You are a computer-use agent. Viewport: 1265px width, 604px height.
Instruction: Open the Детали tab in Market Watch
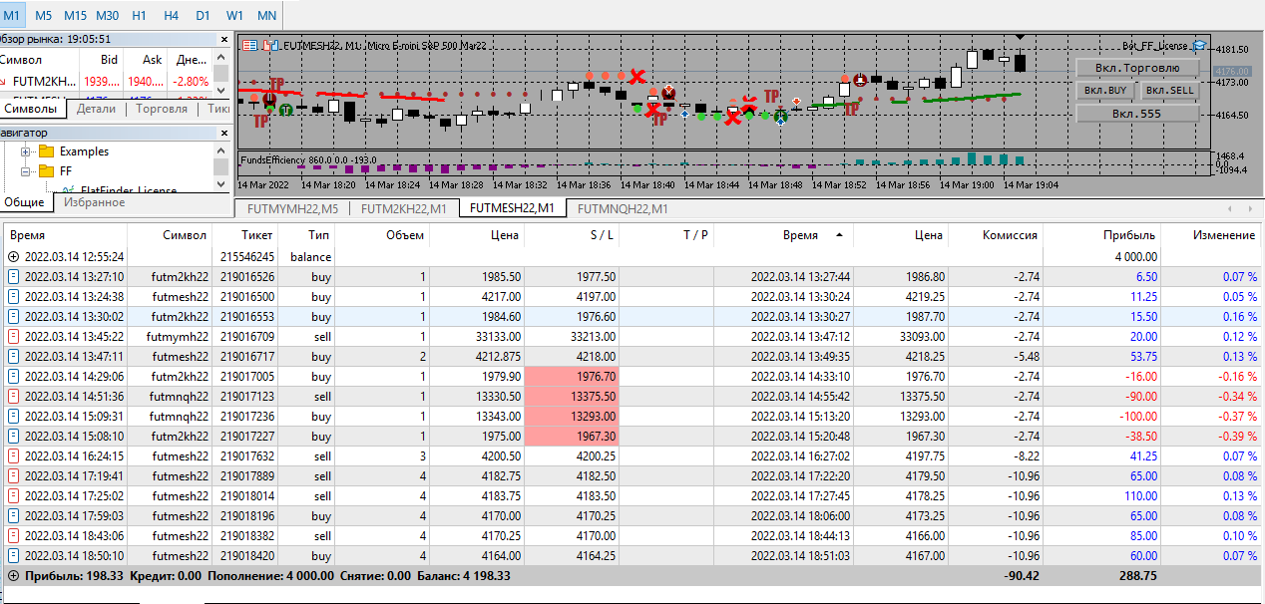tap(97, 109)
